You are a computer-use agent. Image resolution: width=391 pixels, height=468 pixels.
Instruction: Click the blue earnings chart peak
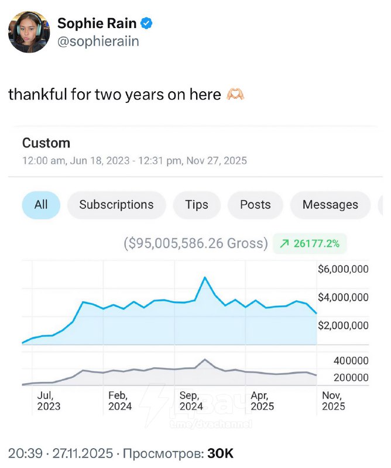204,277
